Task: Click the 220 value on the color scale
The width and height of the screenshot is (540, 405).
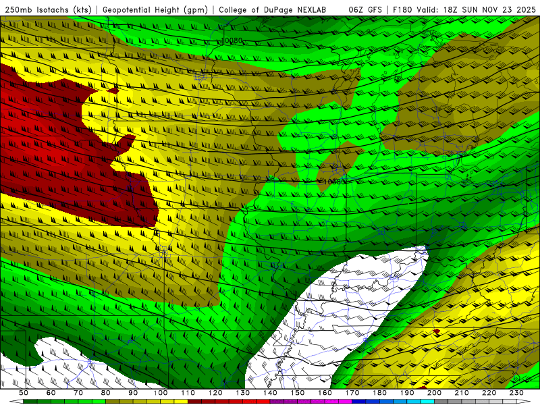Action: (489, 393)
